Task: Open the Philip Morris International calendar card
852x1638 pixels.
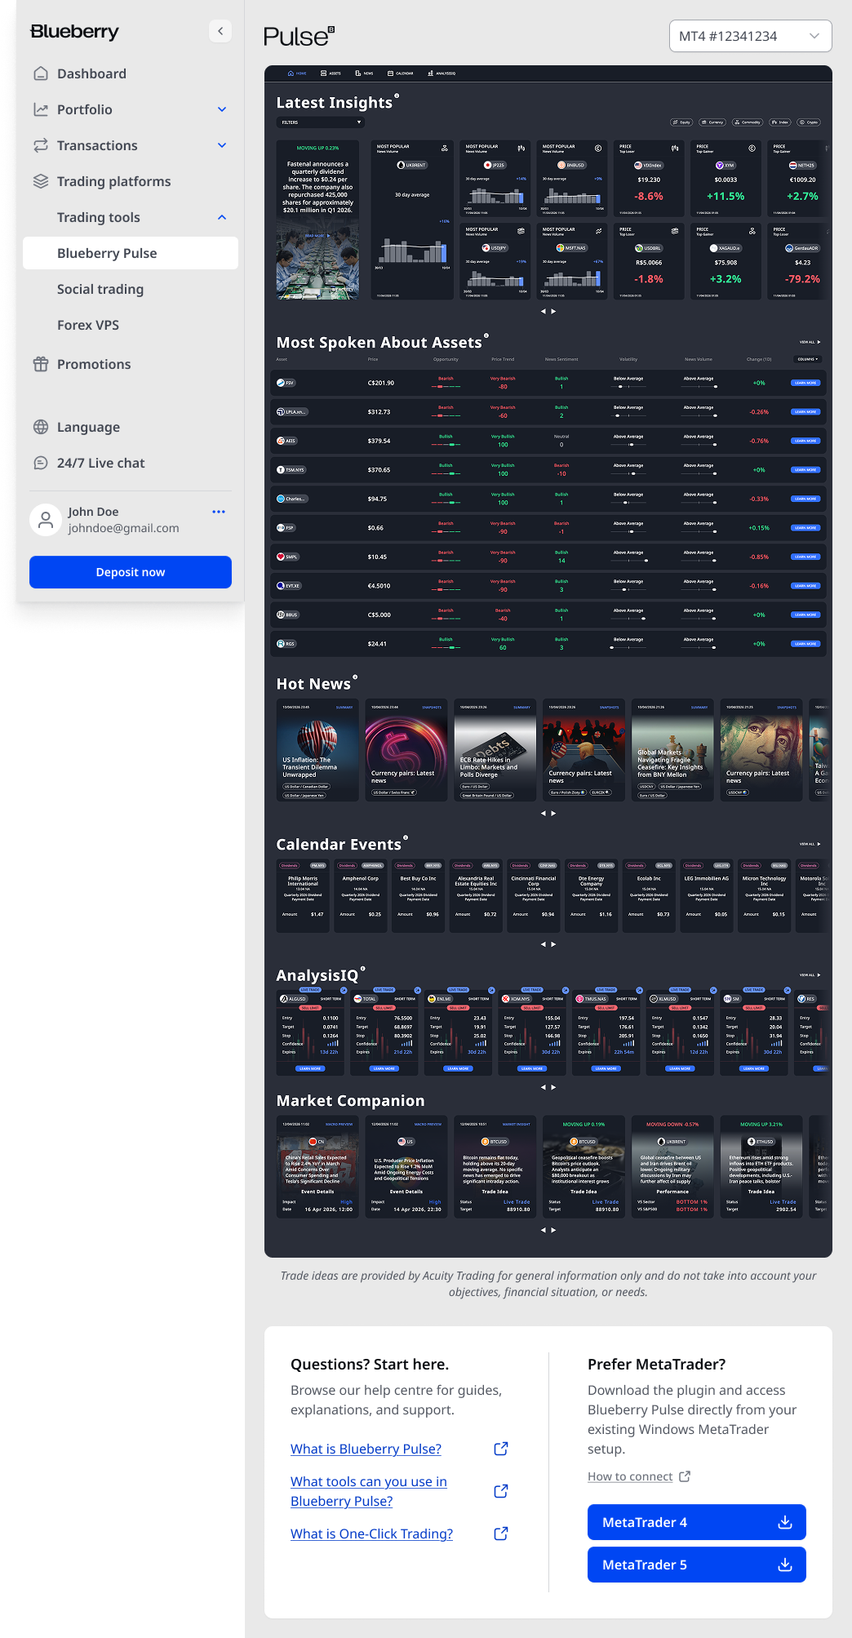Action: tap(303, 896)
